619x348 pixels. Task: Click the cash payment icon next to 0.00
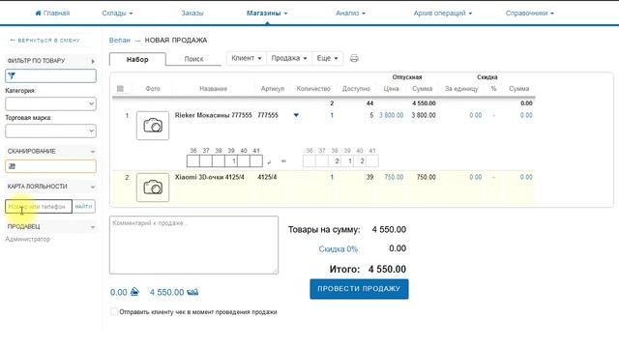tap(134, 292)
